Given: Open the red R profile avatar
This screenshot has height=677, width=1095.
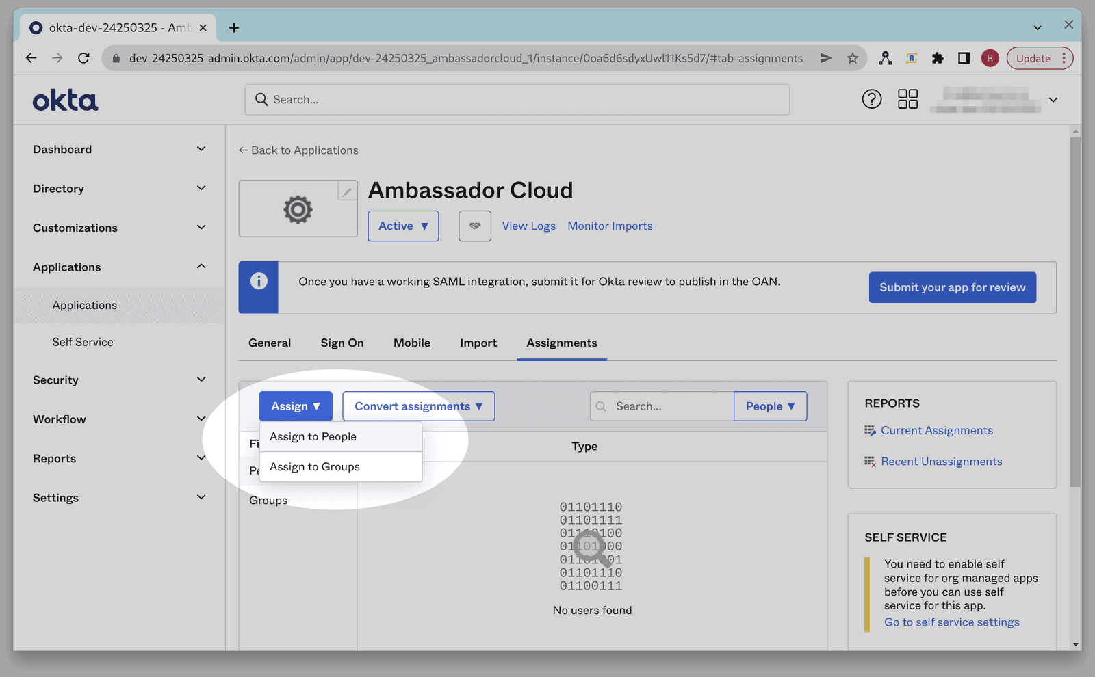Looking at the screenshot, I should tap(990, 58).
